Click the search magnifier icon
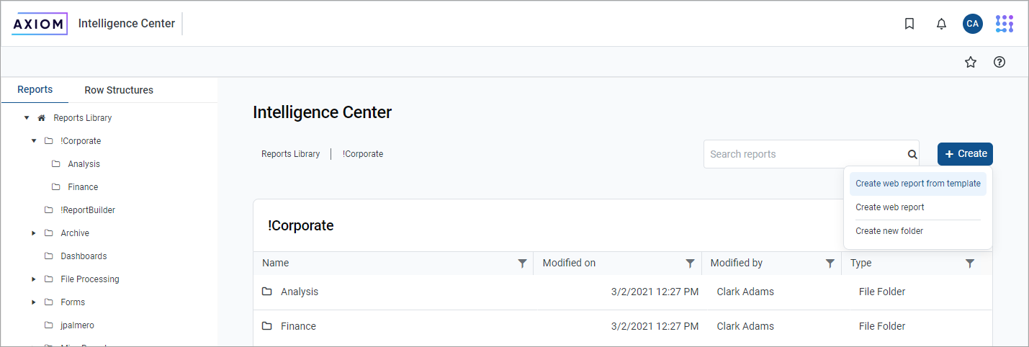This screenshot has height=347, width=1029. coord(912,154)
